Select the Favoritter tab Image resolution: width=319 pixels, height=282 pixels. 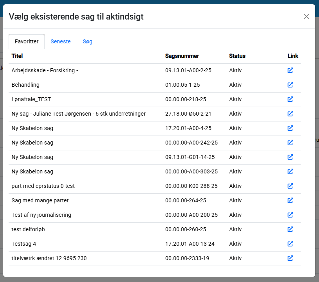(27, 41)
